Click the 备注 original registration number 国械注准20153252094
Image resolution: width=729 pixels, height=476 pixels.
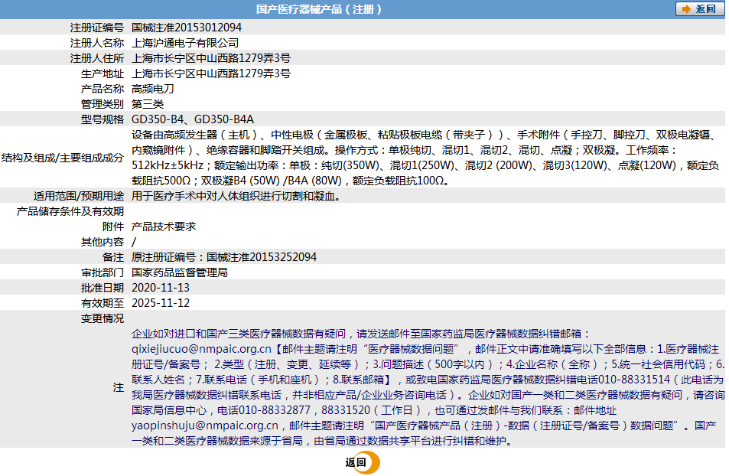pyautogui.click(x=221, y=256)
